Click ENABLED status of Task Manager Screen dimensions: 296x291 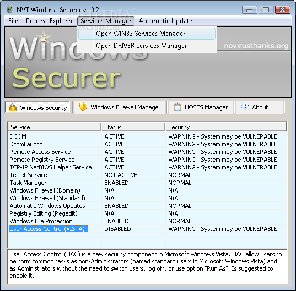click(116, 183)
